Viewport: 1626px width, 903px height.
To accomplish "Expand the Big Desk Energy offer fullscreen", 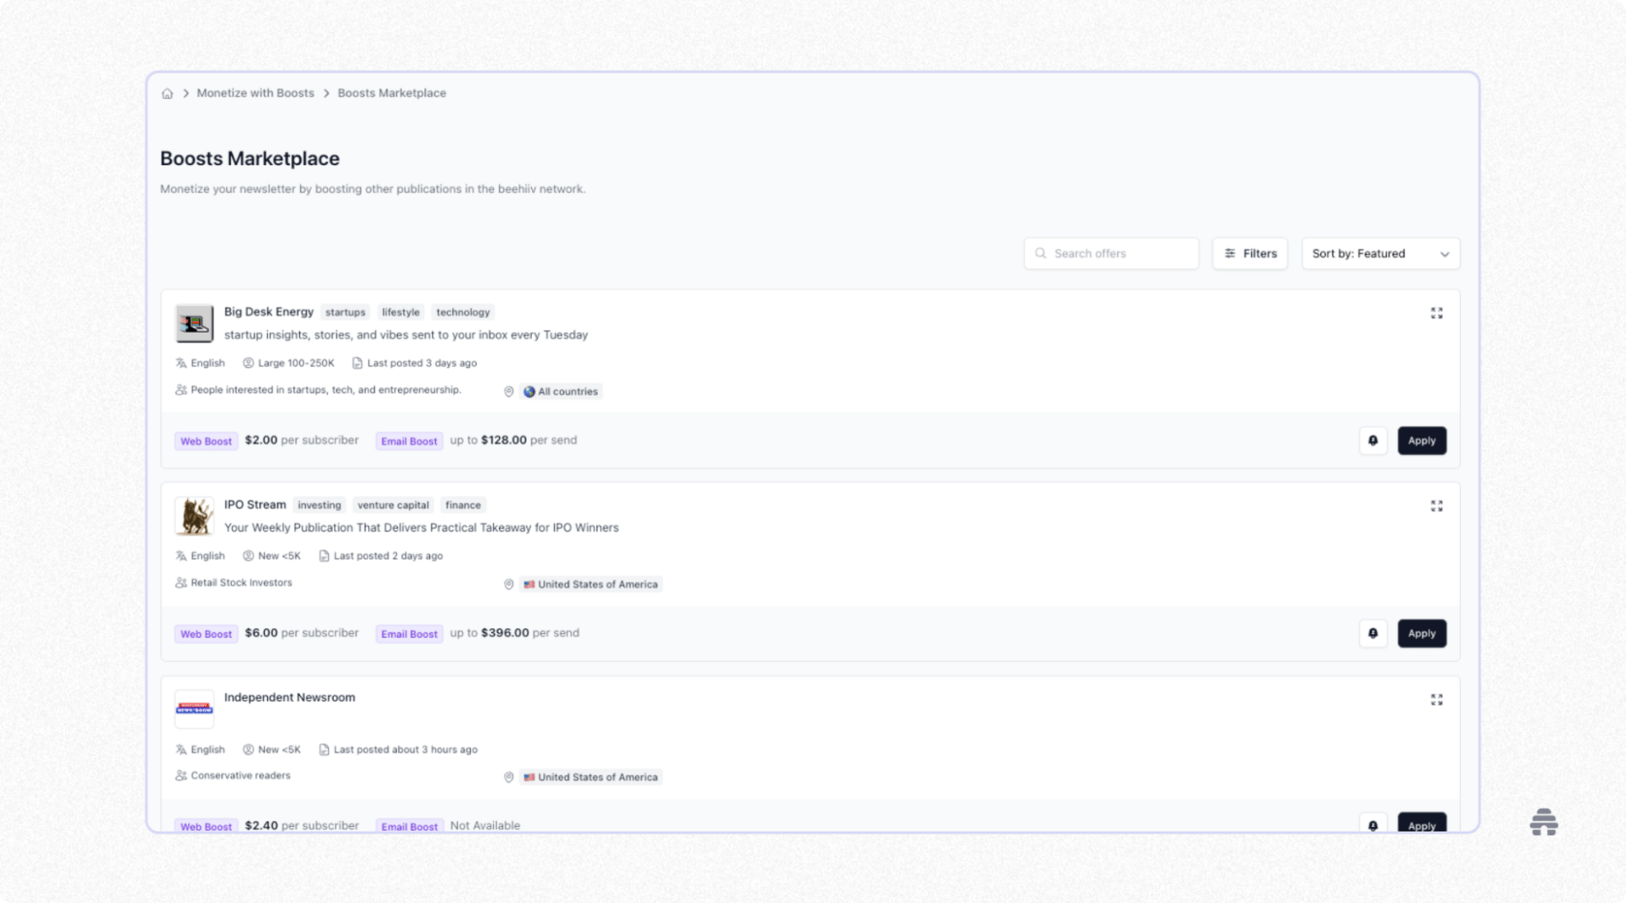I will pos(1436,313).
